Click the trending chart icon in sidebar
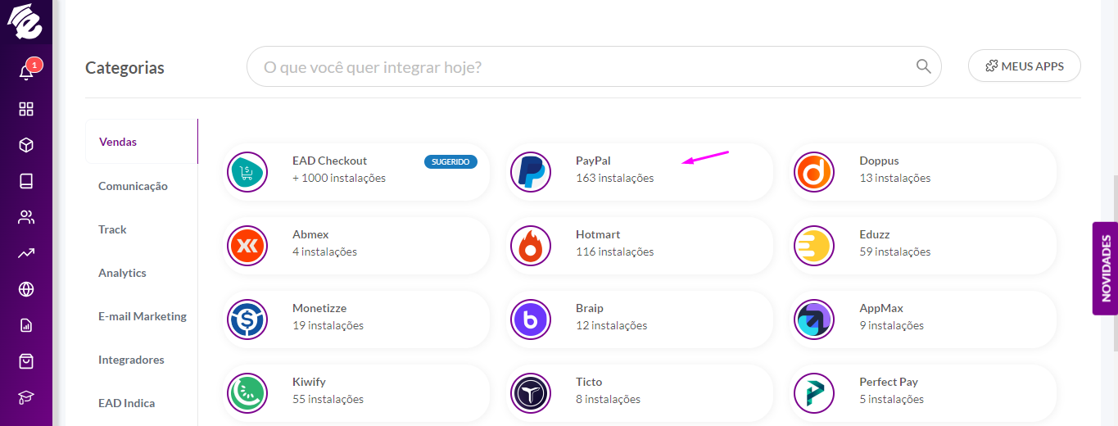 (26, 253)
